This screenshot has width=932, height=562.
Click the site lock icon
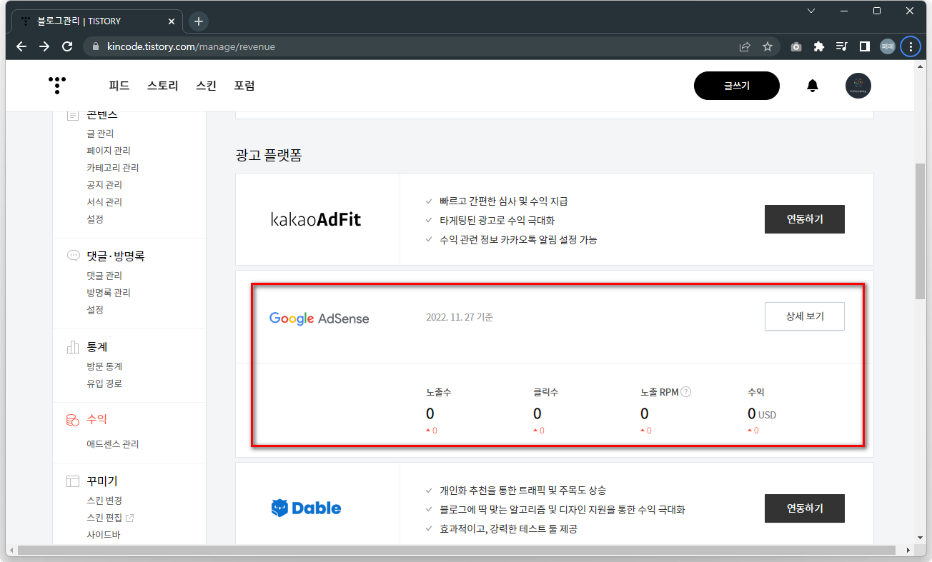pyautogui.click(x=95, y=46)
